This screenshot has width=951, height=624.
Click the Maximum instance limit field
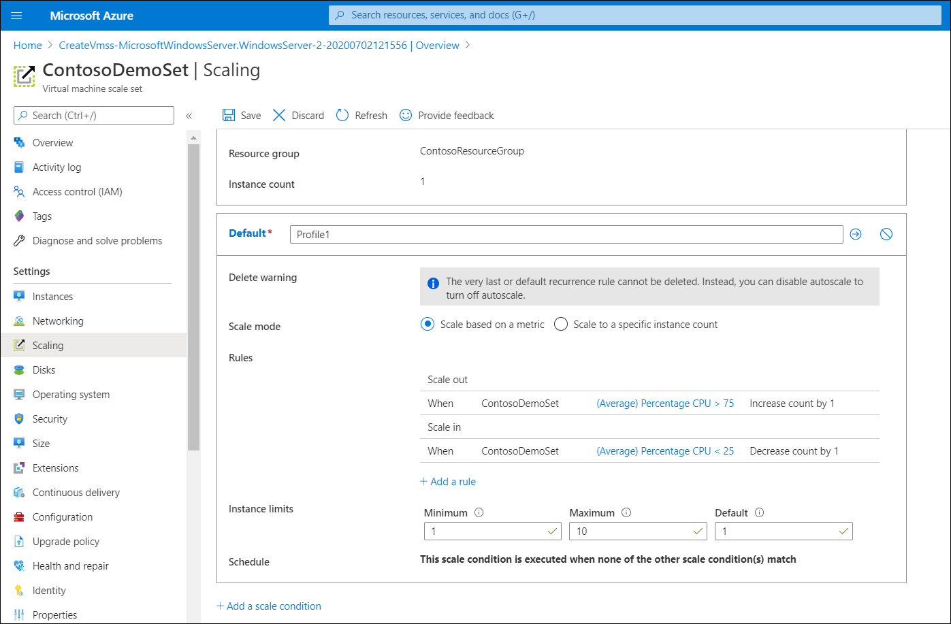point(638,531)
